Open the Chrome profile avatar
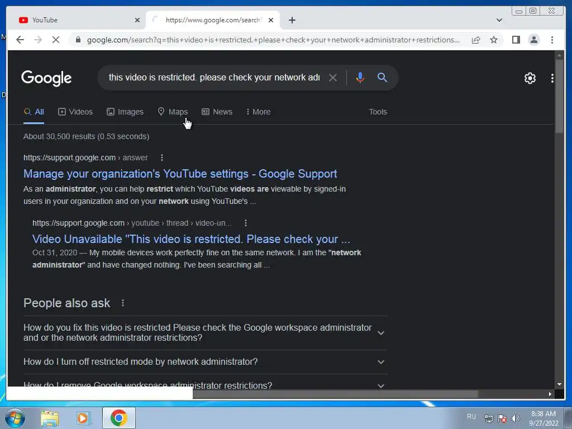The height and width of the screenshot is (429, 572). pyautogui.click(x=533, y=40)
